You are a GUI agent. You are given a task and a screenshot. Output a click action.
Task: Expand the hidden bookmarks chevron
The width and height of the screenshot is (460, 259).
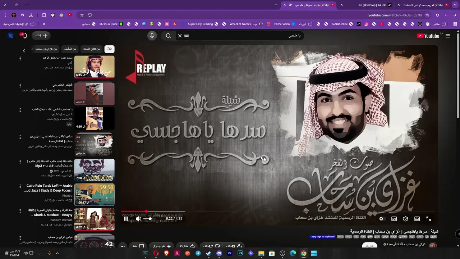pos(44,24)
